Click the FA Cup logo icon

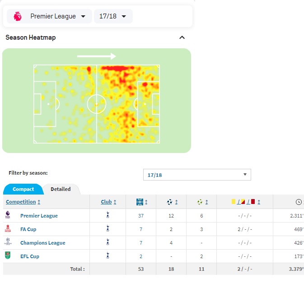(x=8, y=229)
